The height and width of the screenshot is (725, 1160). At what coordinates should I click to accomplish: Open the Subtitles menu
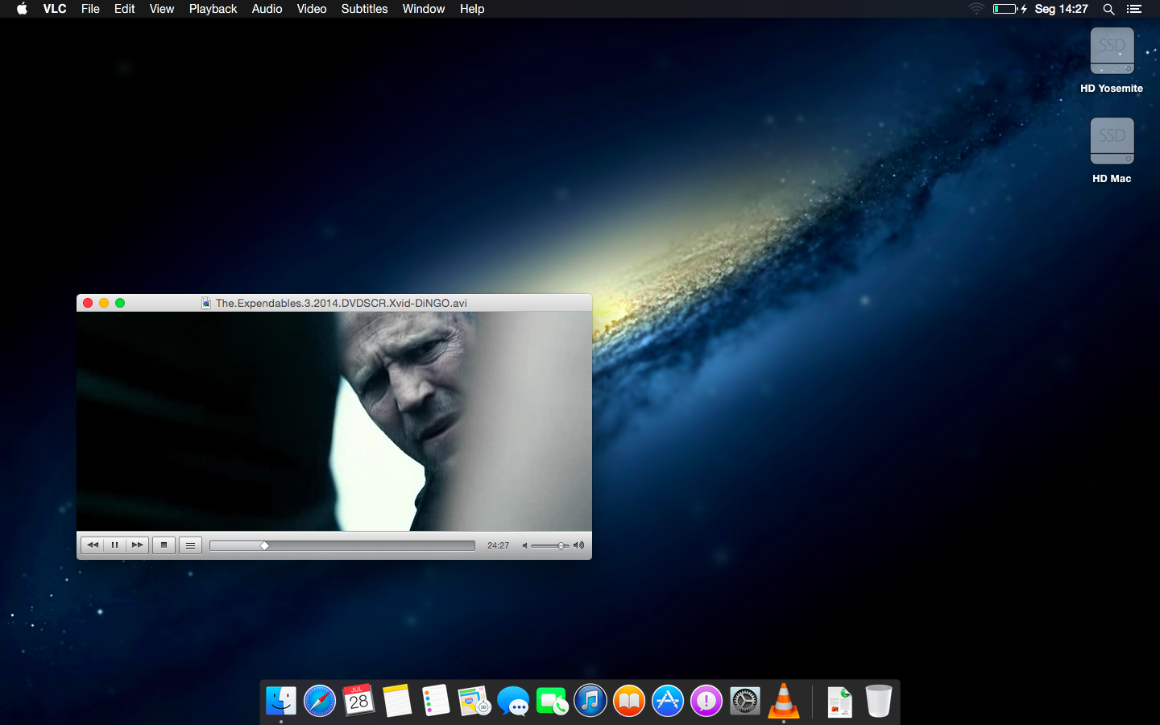coord(364,9)
